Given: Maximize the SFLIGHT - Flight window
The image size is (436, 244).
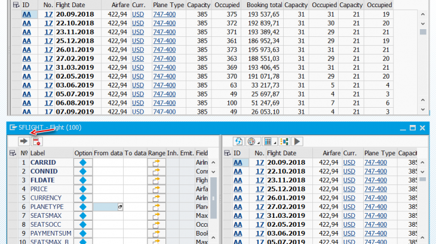Looking at the screenshot, I should click(x=413, y=128).
